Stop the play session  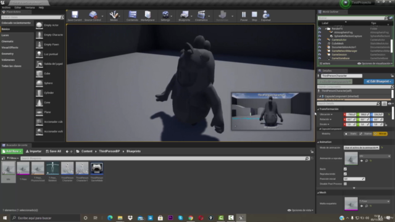254,15
